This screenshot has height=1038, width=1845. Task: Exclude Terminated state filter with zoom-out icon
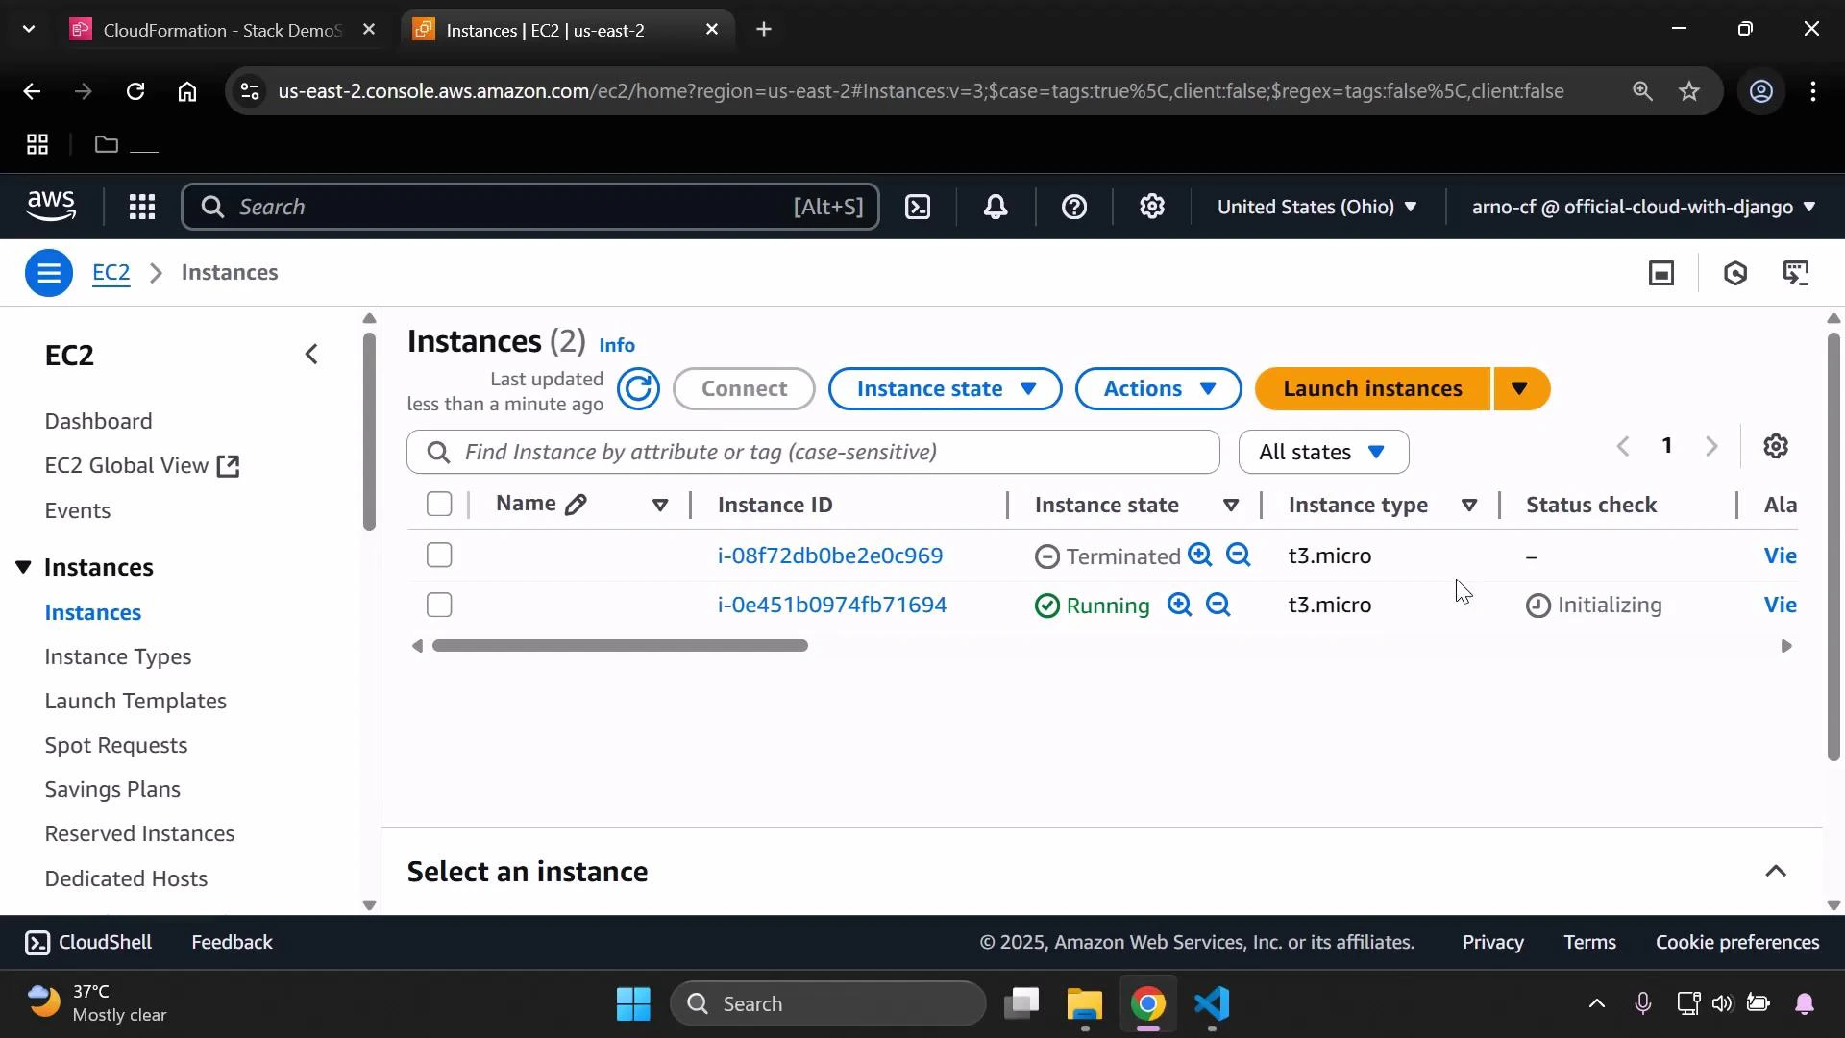pyautogui.click(x=1239, y=555)
